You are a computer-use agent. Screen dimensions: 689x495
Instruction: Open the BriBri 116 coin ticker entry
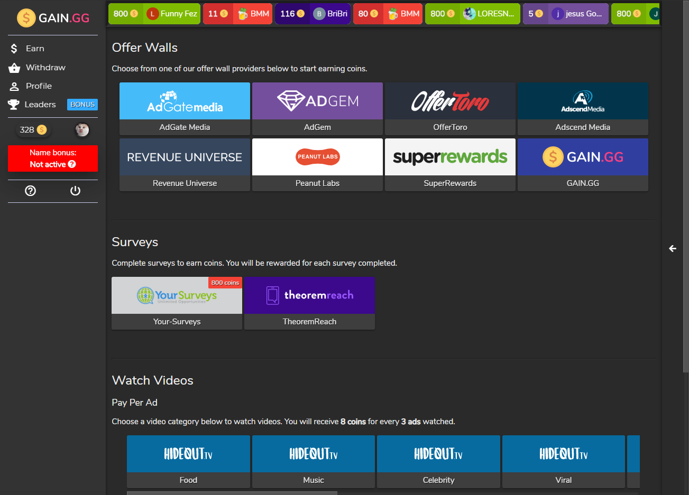pos(313,14)
